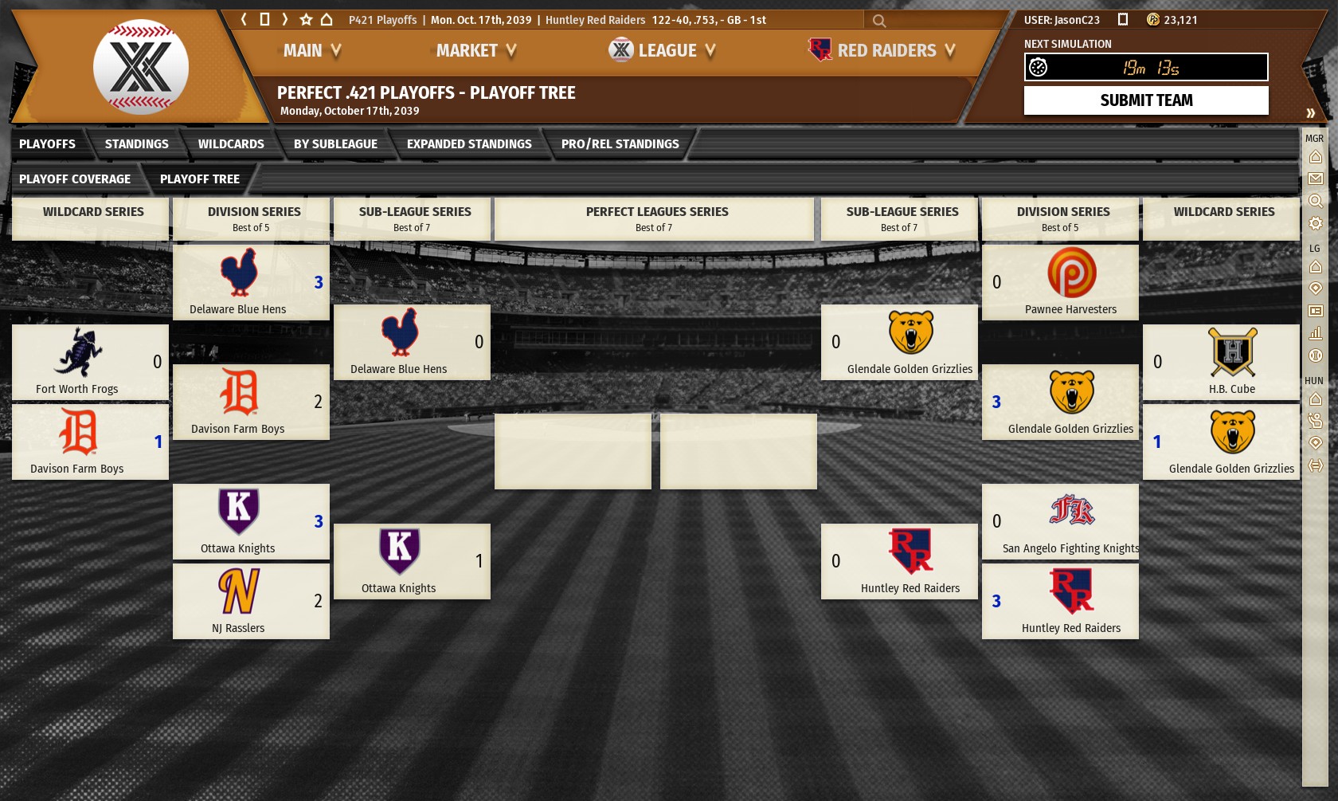
Task: Open Davison Farm Boys division series card
Action: click(x=251, y=402)
